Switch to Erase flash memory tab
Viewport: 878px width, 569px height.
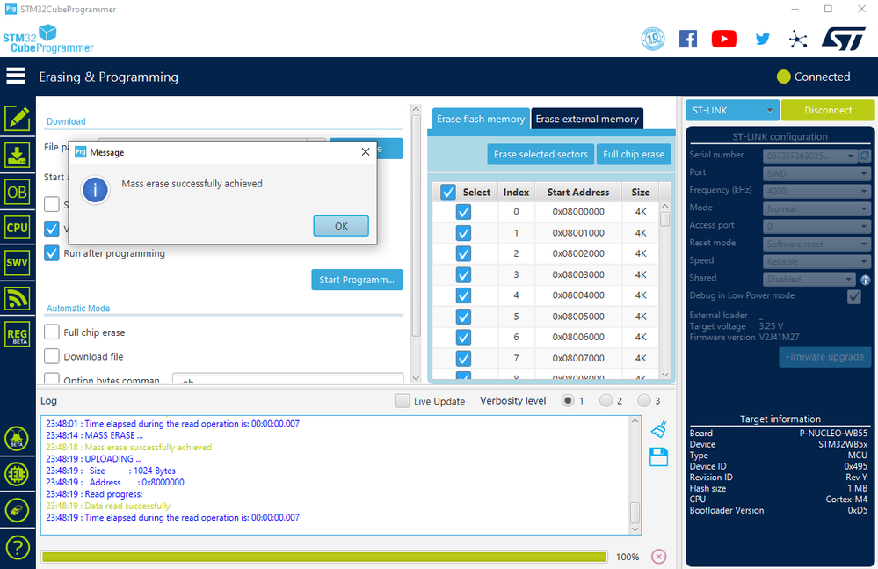(481, 119)
